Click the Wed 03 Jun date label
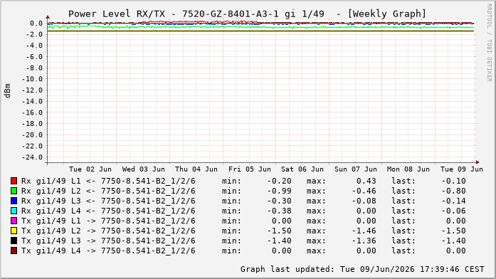Viewport: 496px width, 279px height. pyautogui.click(x=143, y=169)
